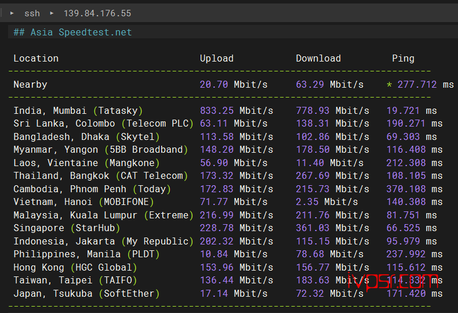Viewport: 458px width, 313px height.
Task: Select Dhaka download 102.86
Action: point(312,136)
